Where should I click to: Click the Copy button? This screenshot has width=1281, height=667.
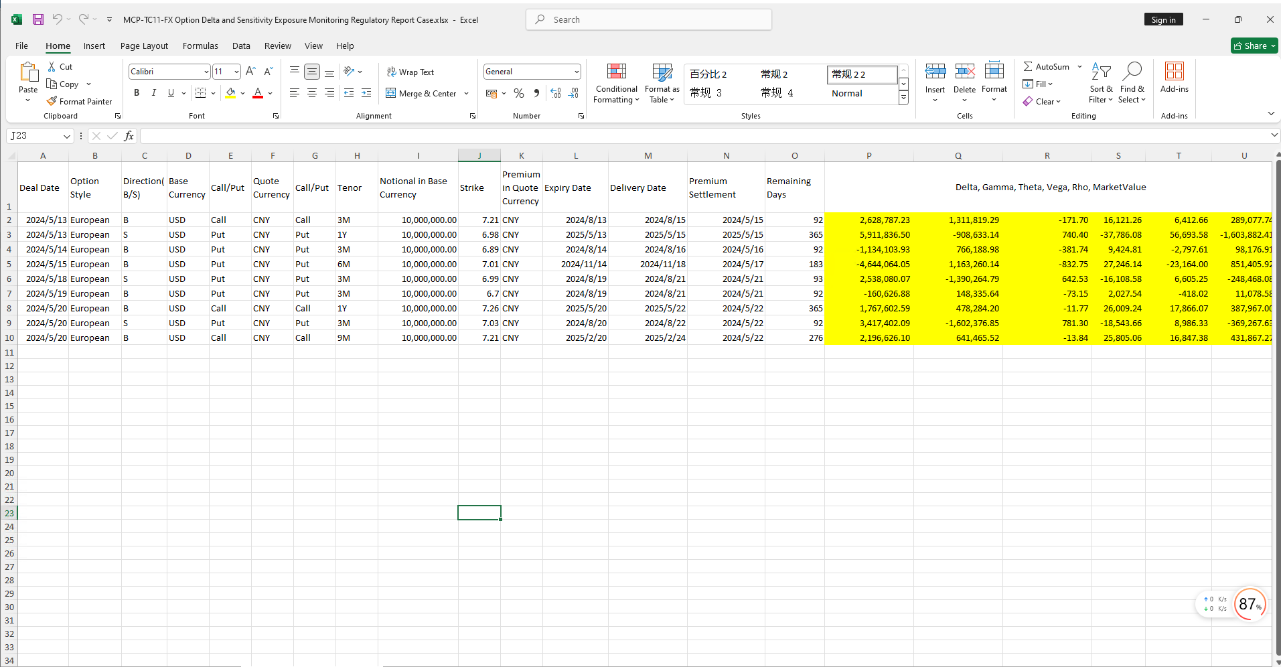point(62,84)
